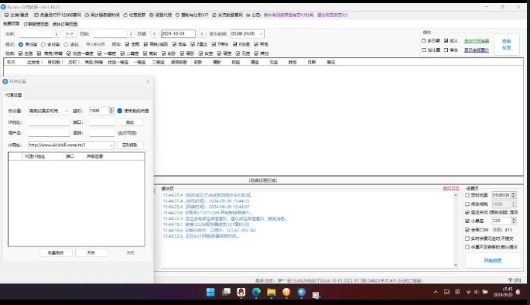Swap departure and destination stations arrow button

click(x=70, y=34)
